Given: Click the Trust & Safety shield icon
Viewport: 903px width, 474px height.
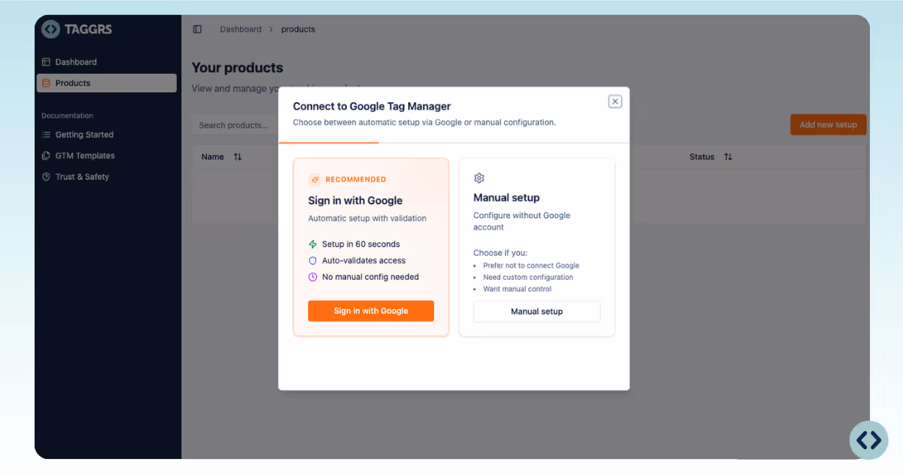Looking at the screenshot, I should coord(47,177).
